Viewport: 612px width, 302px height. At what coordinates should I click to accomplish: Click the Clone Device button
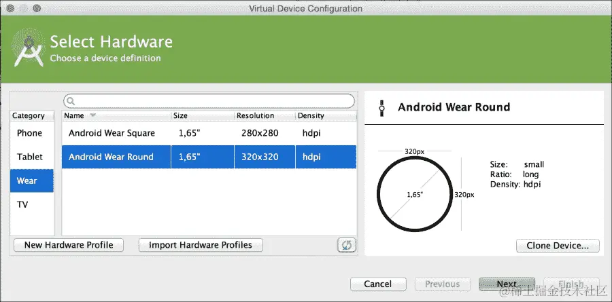coord(558,246)
